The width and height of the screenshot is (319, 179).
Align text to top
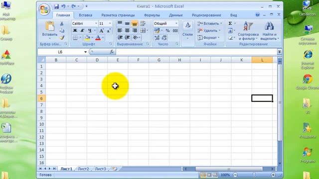pyautogui.click(x=120, y=23)
